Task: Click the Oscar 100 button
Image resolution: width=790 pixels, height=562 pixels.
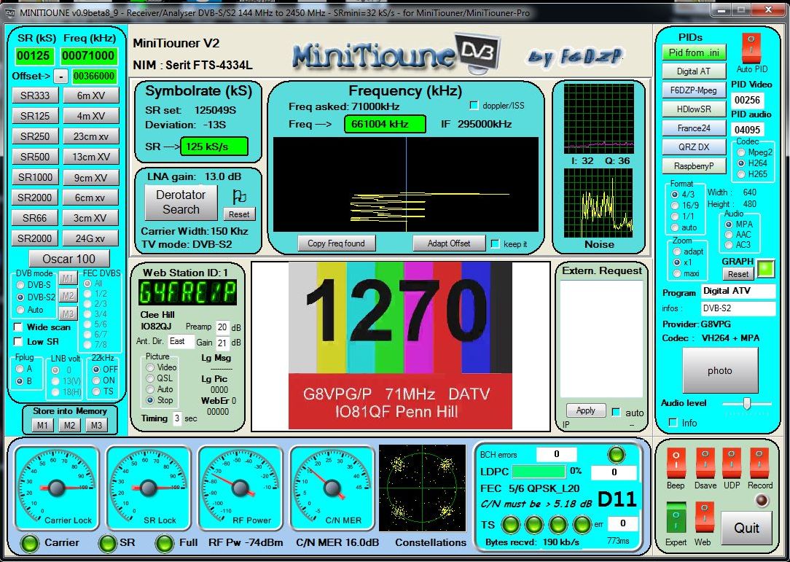Action: [x=69, y=259]
